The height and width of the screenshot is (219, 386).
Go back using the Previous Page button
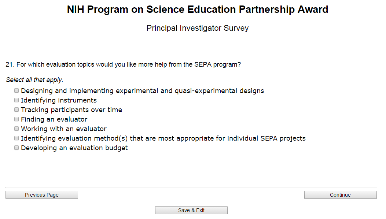tap(42, 195)
